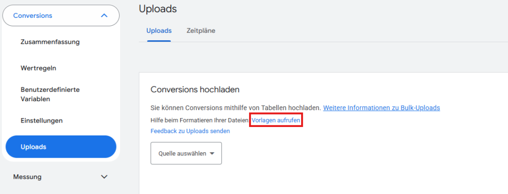
Task: Select Uploads in the sidebar
Action: coord(61,147)
